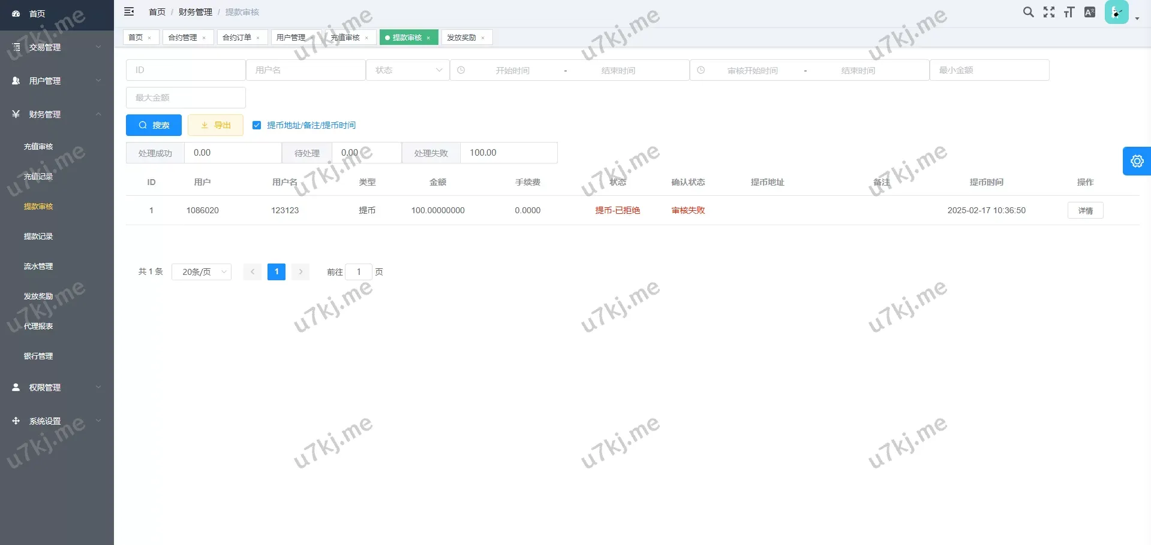Viewport: 1151px width, 545px height.
Task: Open the font size adjustment icon
Action: pyautogui.click(x=1069, y=12)
